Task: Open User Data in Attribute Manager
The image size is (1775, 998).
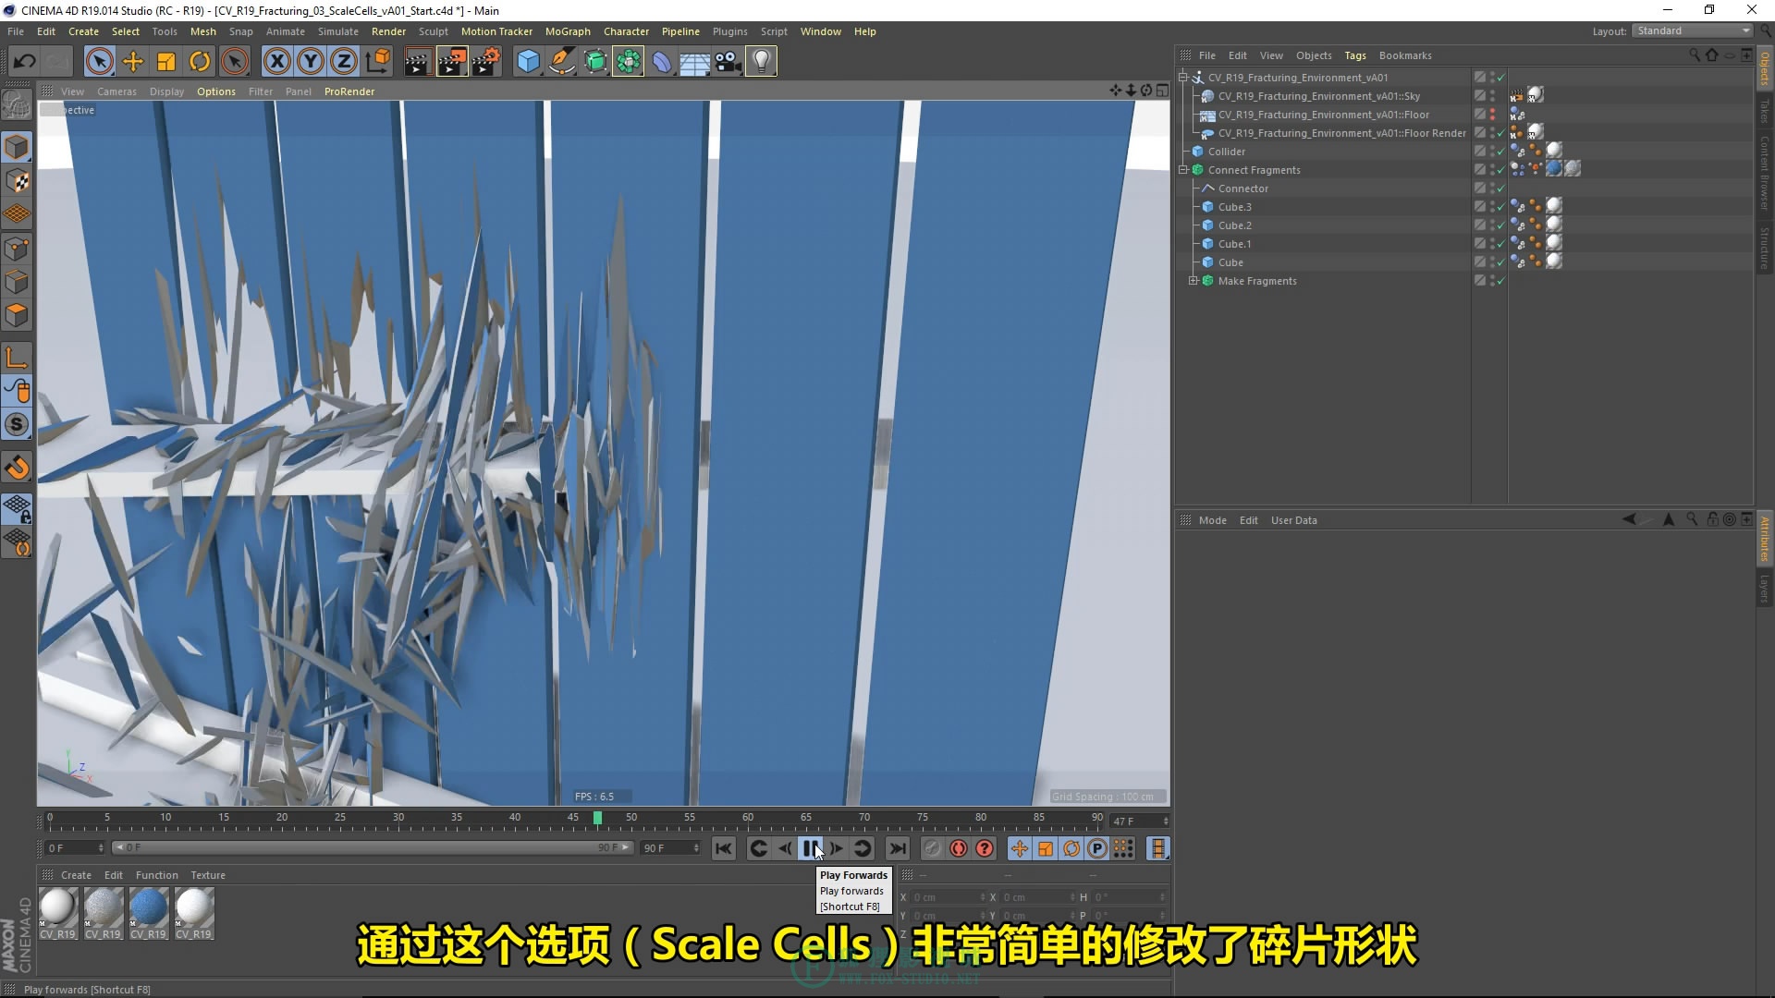Action: (1293, 520)
